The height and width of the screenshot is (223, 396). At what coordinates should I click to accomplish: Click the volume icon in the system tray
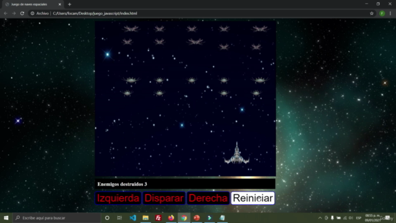point(351,218)
